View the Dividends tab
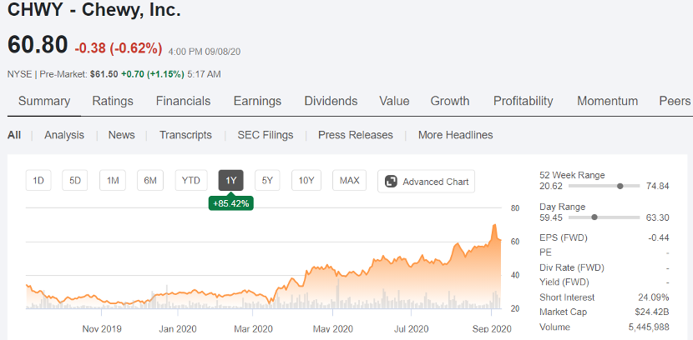The width and height of the screenshot is (693, 340). tap(331, 101)
